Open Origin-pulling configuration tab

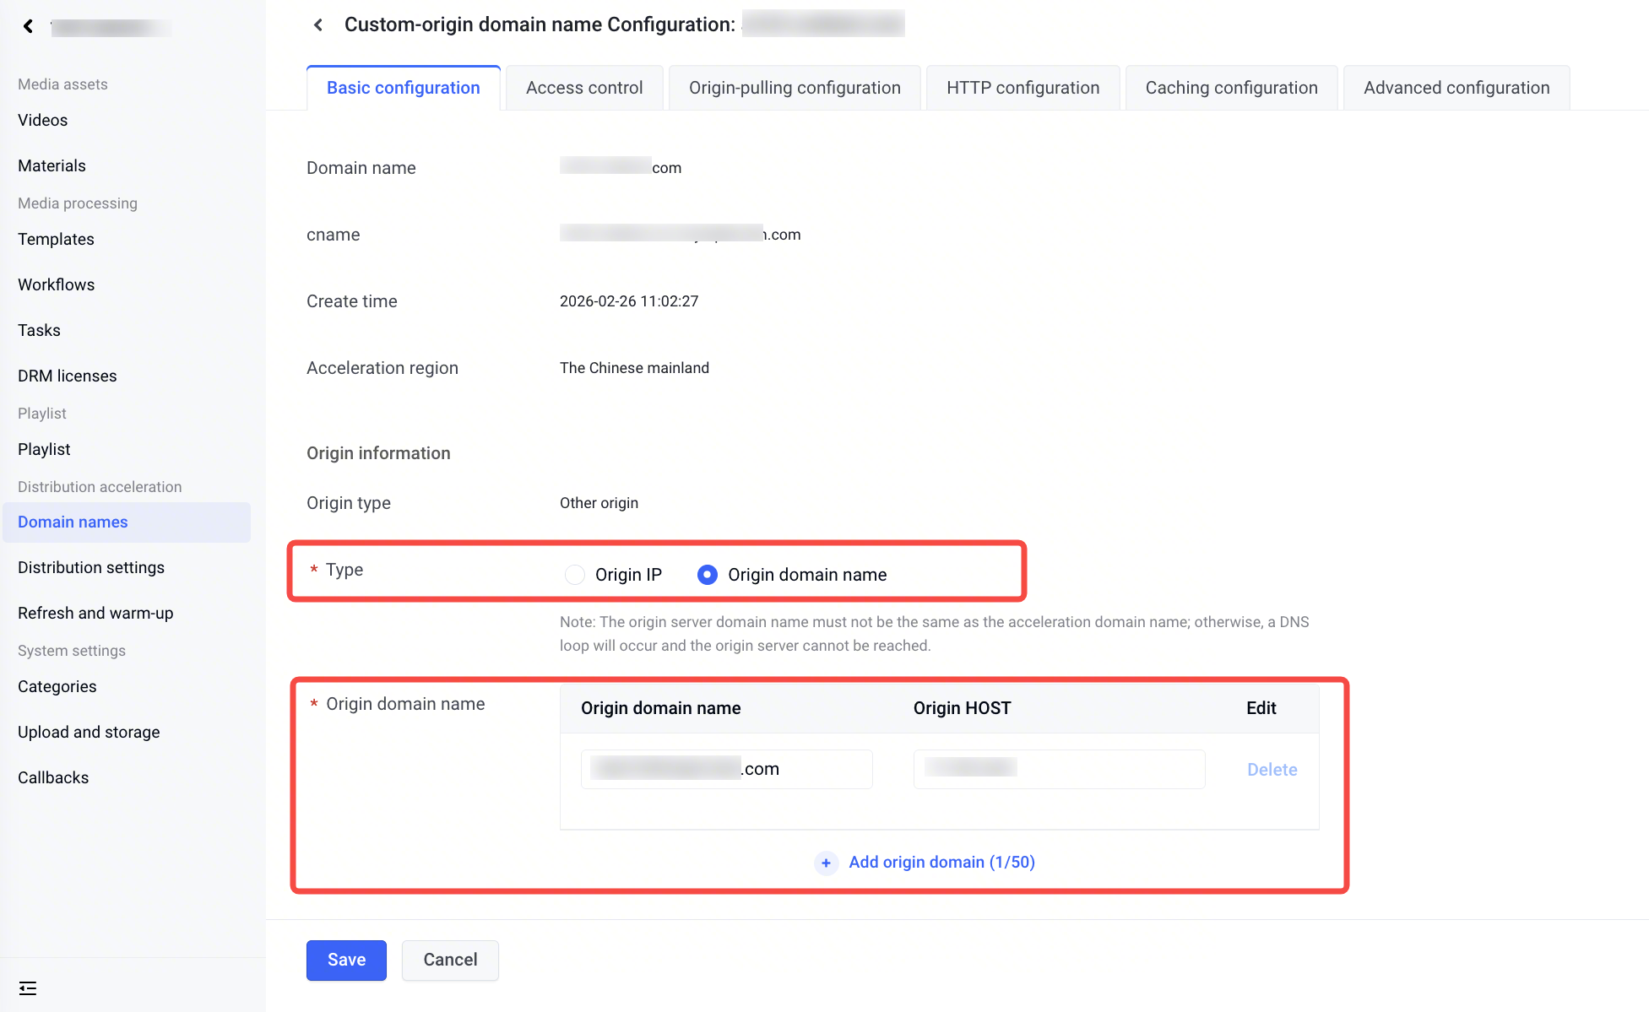coord(794,88)
